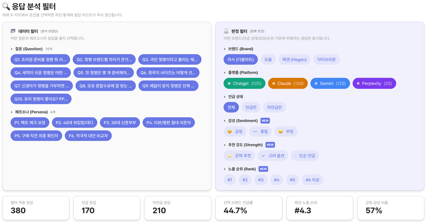Click NEW badge beside 추천 강도 (Strength)
This screenshot has width=427, height=224.
click(x=270, y=145)
